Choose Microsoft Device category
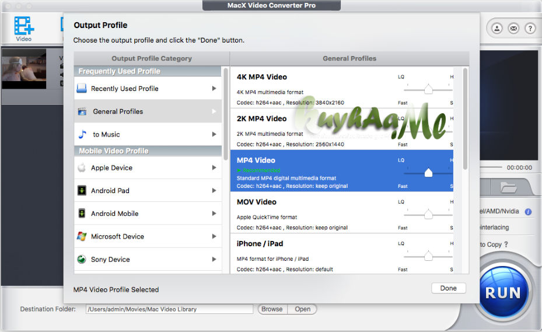Image resolution: width=542 pixels, height=332 pixels. (x=148, y=236)
